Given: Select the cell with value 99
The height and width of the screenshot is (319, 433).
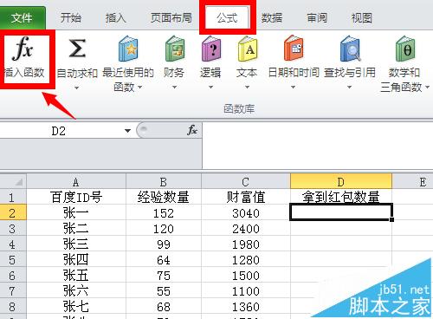Looking at the screenshot, I should coord(164,244).
